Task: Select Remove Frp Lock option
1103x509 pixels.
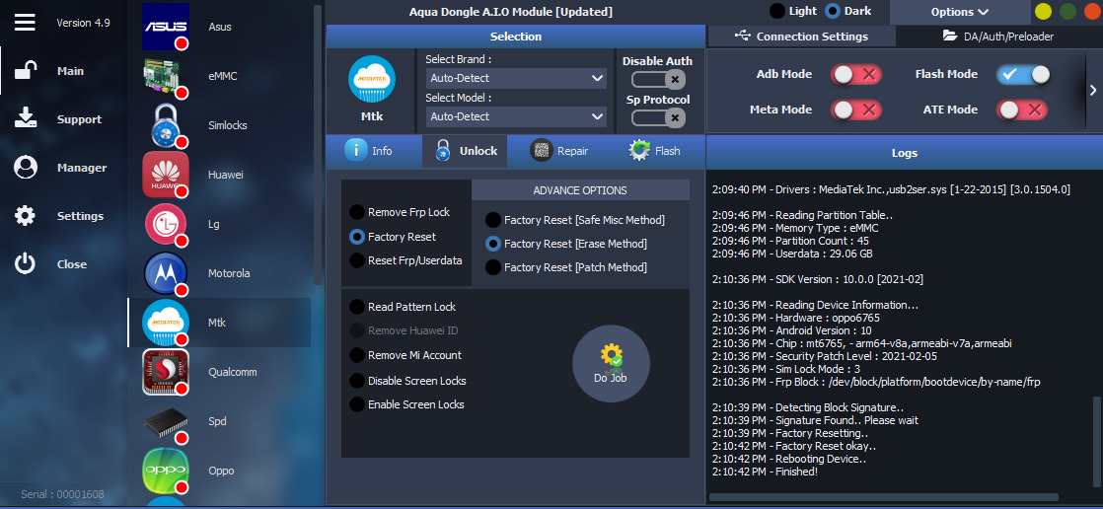Action: click(356, 212)
